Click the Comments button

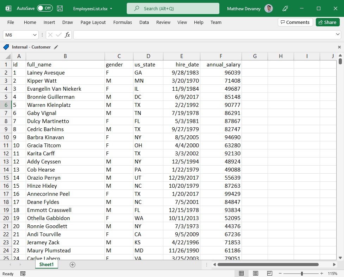tap(295, 22)
